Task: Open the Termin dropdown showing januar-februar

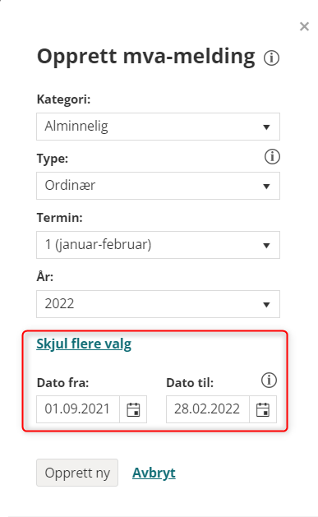Action: pyautogui.click(x=158, y=245)
